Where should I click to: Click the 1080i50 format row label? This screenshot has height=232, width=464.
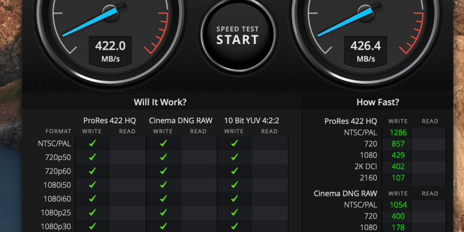pos(57,185)
